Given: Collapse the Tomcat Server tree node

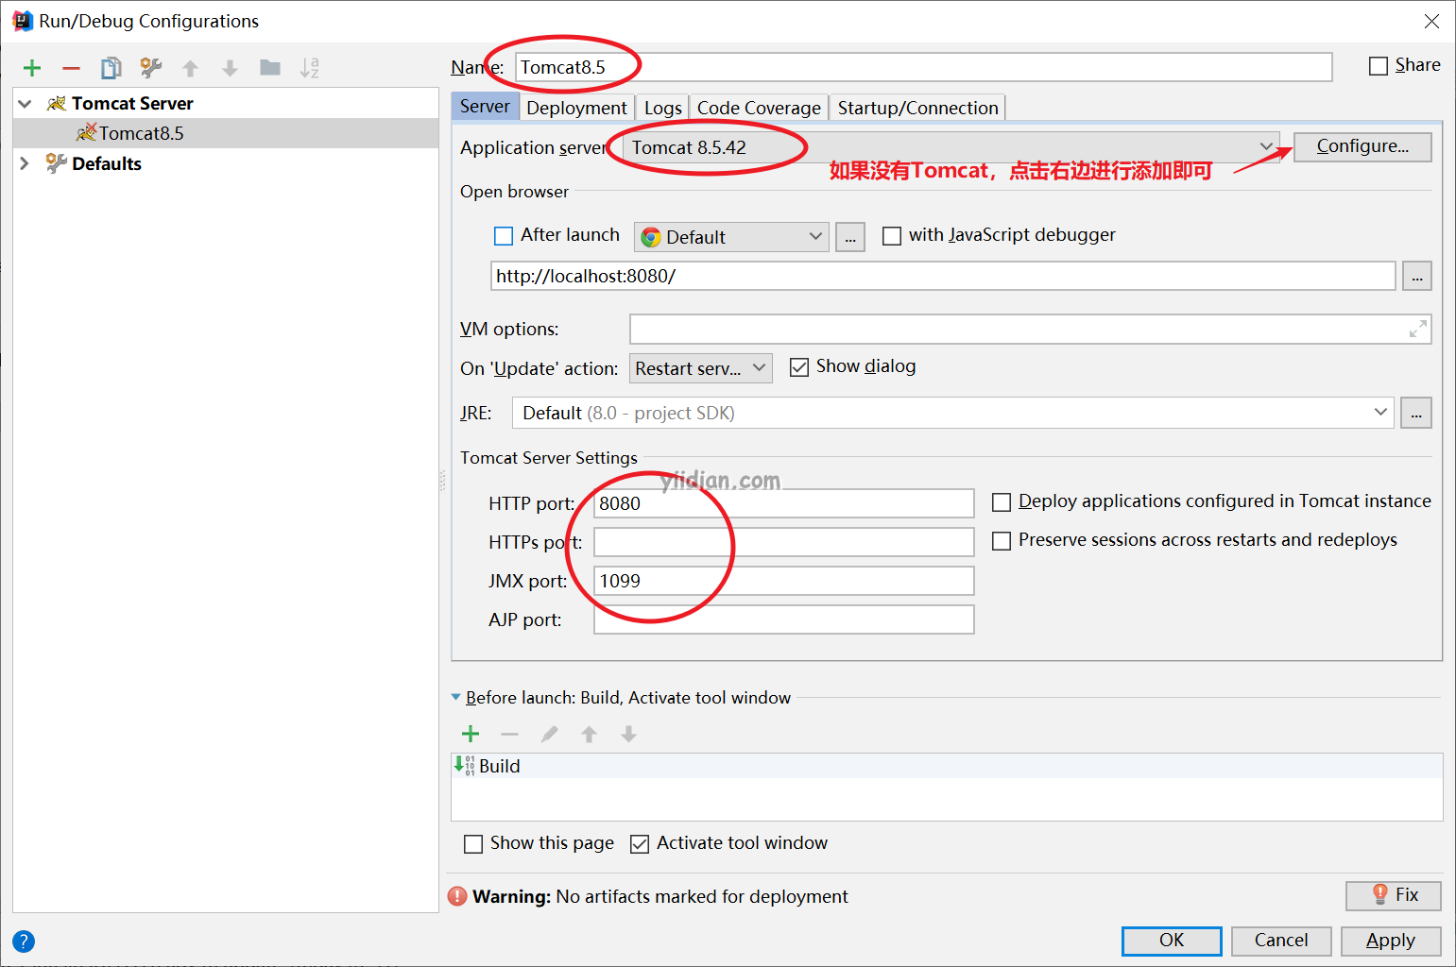Looking at the screenshot, I should (x=26, y=103).
